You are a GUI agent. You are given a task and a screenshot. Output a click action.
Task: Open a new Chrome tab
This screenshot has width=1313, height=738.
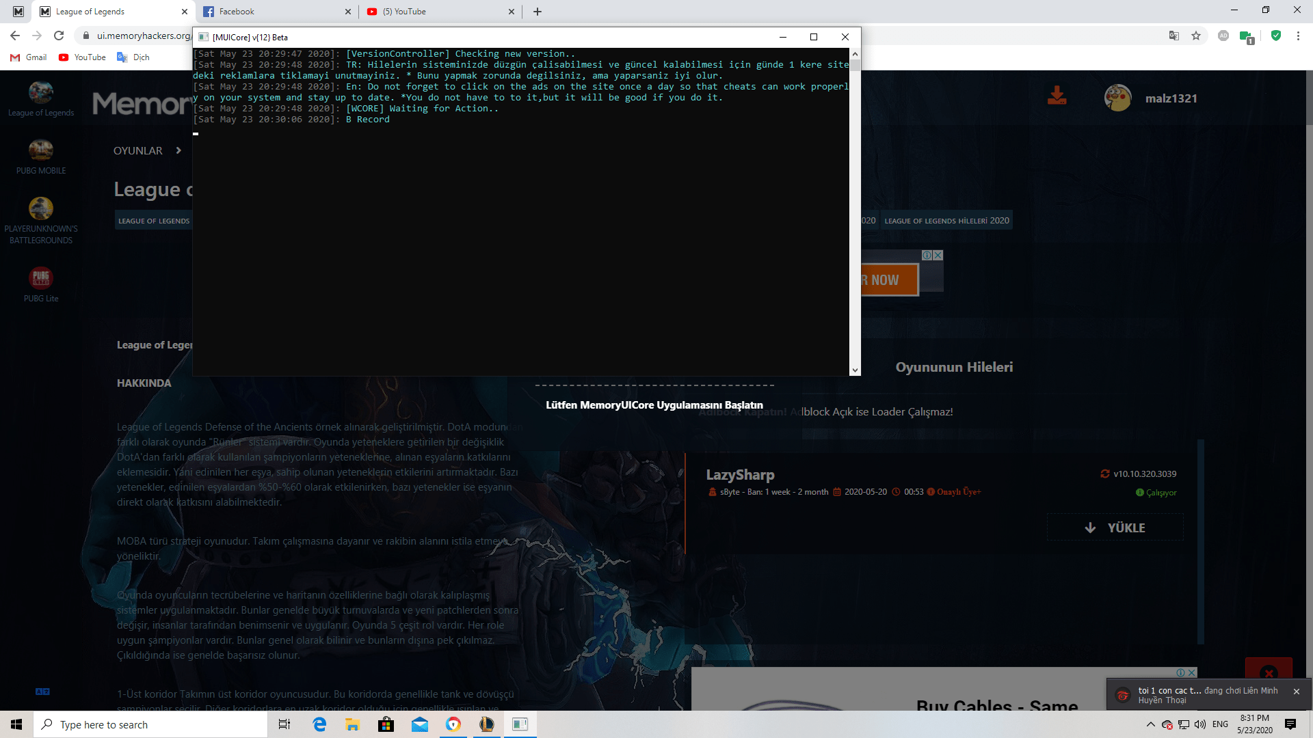coord(538,12)
